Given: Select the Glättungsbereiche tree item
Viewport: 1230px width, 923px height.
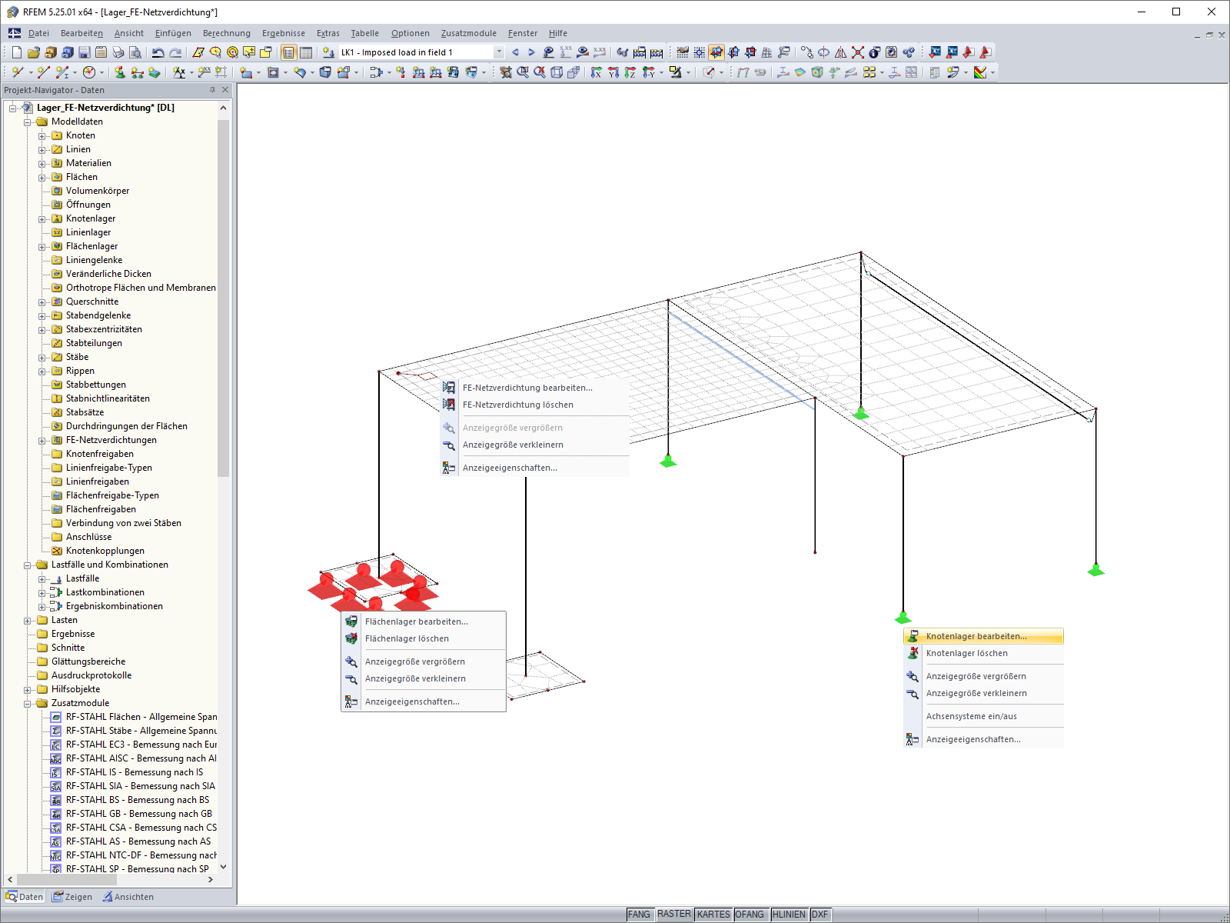Looking at the screenshot, I should pyautogui.click(x=88, y=661).
